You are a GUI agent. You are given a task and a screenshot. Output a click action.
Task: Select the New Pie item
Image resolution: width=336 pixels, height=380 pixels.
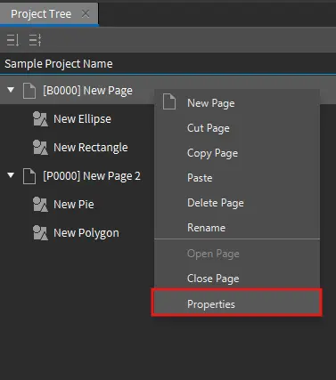(x=74, y=205)
